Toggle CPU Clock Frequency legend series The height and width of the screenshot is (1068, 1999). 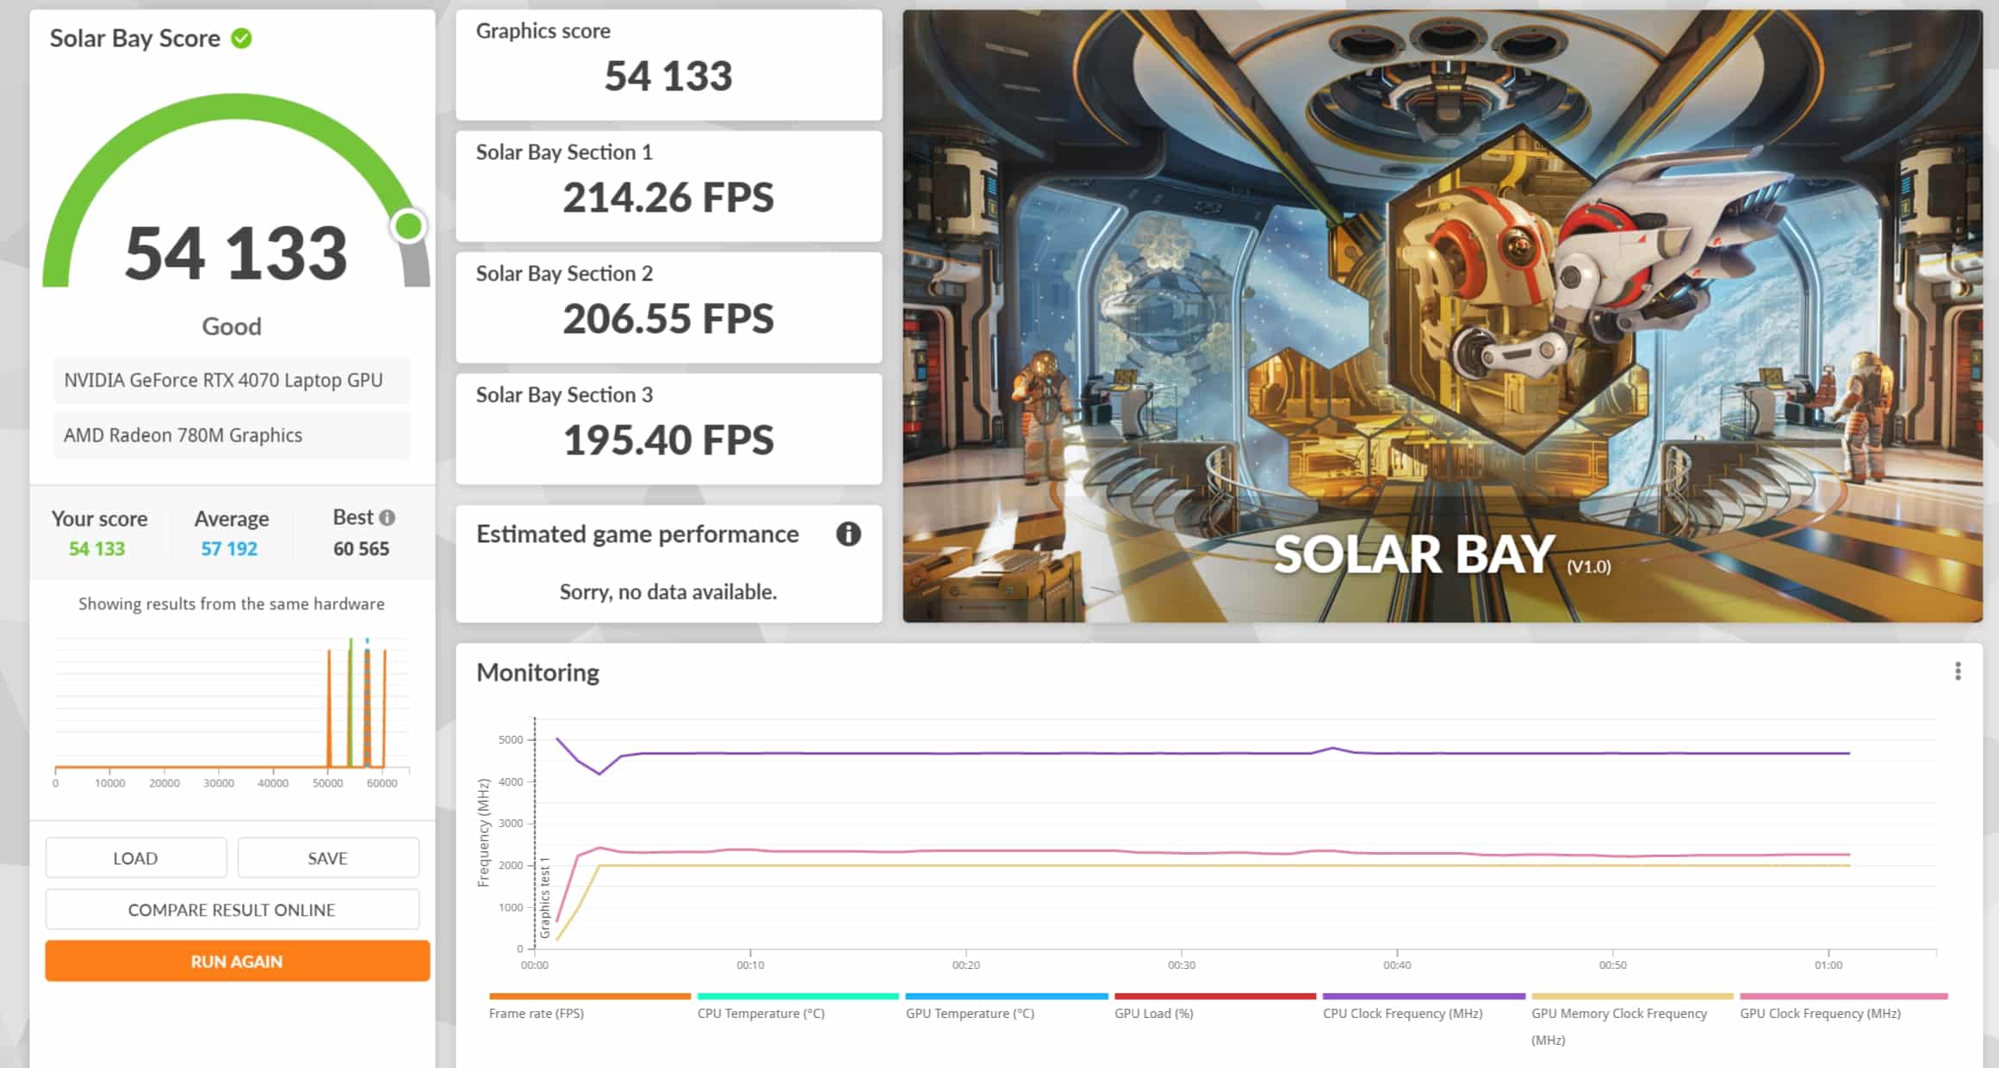(1402, 1013)
